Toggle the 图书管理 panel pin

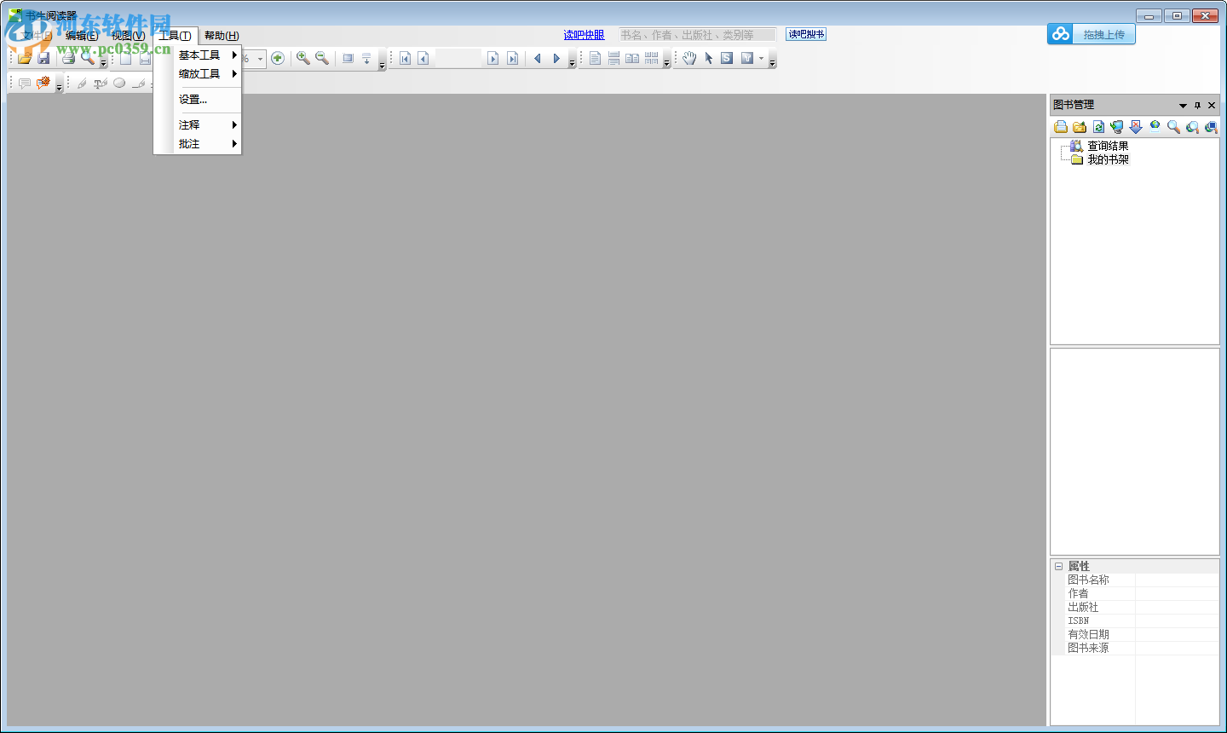[1197, 106]
